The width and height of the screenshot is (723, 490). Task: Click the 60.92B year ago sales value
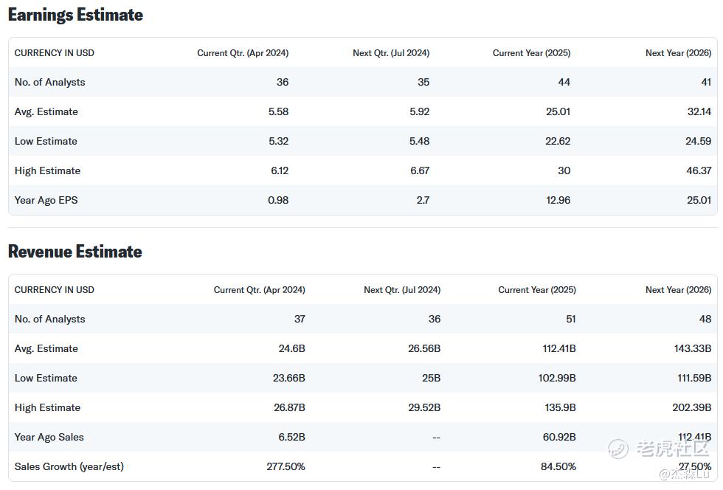coord(559,437)
